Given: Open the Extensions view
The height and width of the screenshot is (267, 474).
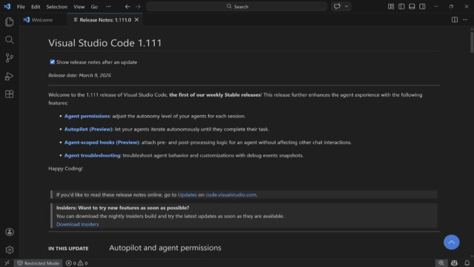Looking at the screenshot, I should click(x=9, y=94).
